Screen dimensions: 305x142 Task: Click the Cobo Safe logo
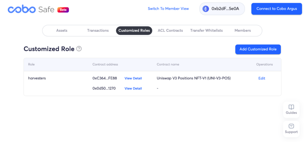click(x=31, y=9)
